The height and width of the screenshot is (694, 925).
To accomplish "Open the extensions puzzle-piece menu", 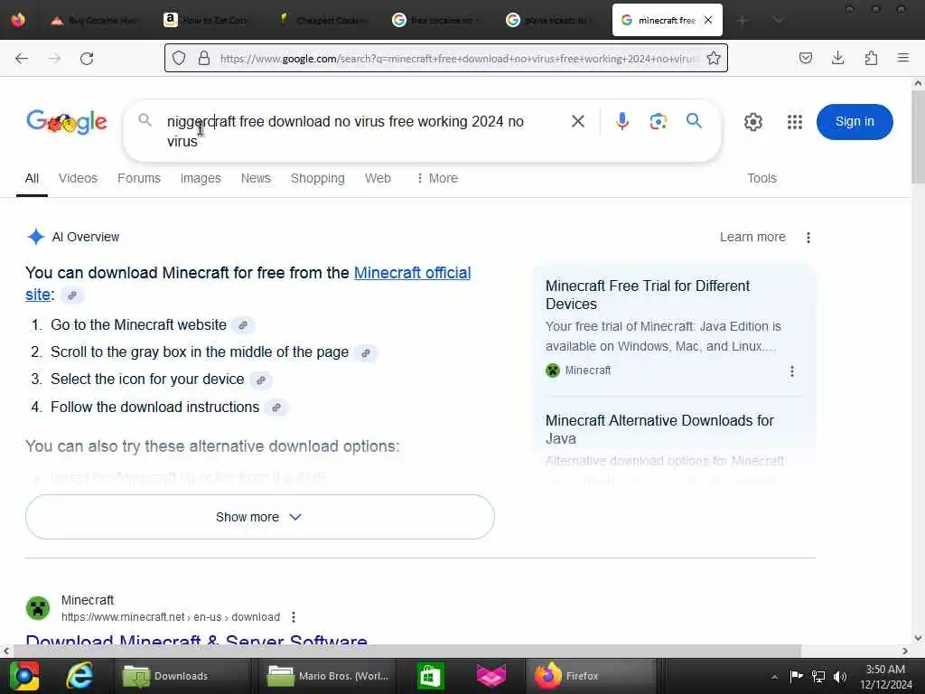I will click(871, 58).
